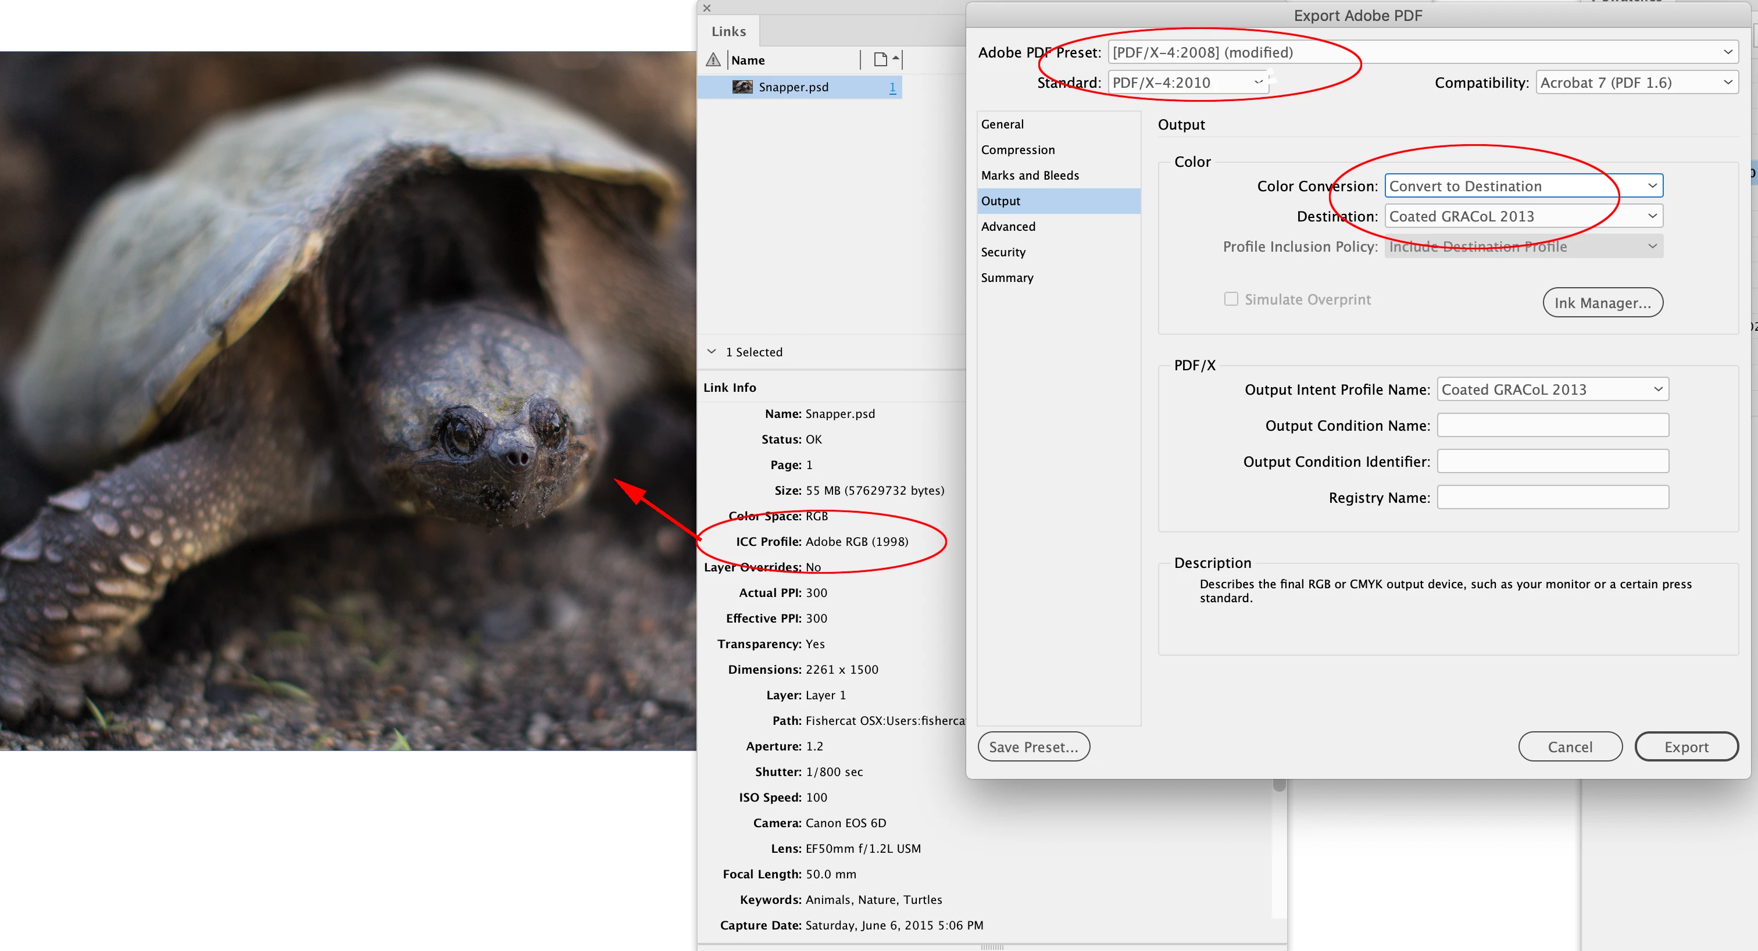Screen dimensions: 1758x951
Task: Switch to the Compression section
Action: pyautogui.click(x=1017, y=149)
